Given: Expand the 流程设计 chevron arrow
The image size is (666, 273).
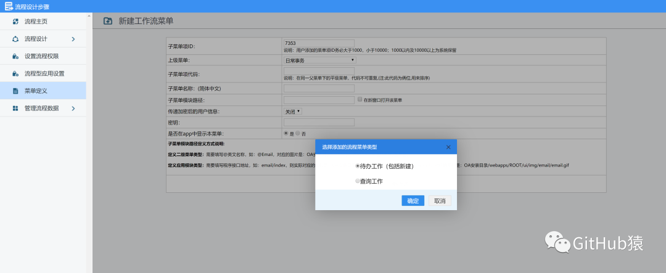Looking at the screenshot, I should click(73, 39).
